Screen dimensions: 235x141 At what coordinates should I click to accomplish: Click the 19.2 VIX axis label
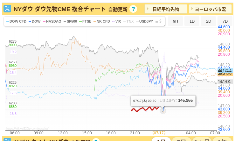pyautogui.click(x=13, y=52)
